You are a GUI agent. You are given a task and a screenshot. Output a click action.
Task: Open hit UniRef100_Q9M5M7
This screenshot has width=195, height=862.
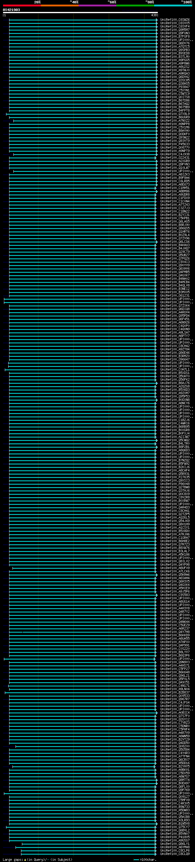(175, 30)
